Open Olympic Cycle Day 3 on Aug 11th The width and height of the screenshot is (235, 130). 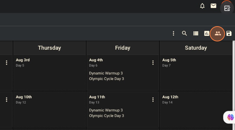[x=106, y=116]
